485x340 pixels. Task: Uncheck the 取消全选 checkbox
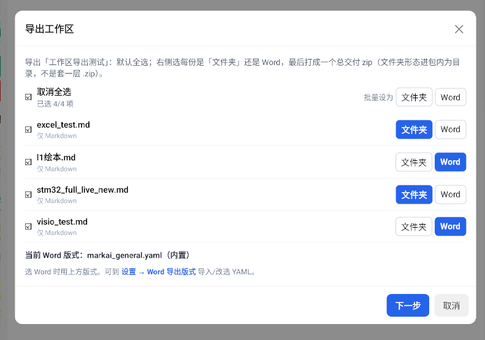[x=28, y=97]
